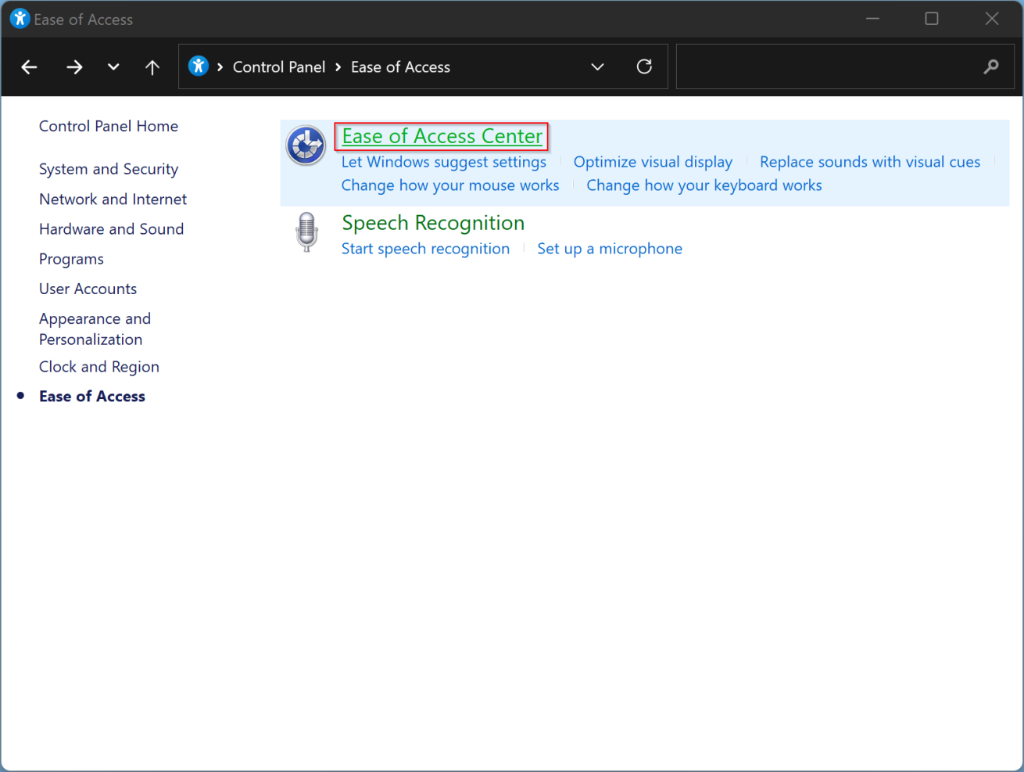Expand the address bar history dropdown
1024x772 pixels.
[x=597, y=67]
